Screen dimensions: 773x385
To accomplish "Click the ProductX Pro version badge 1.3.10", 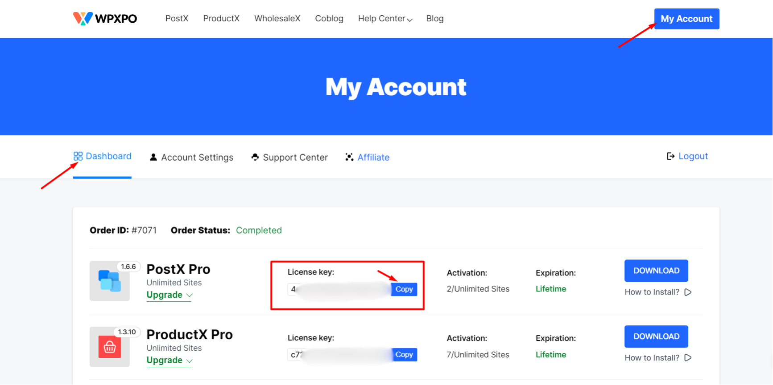I will pos(127,332).
